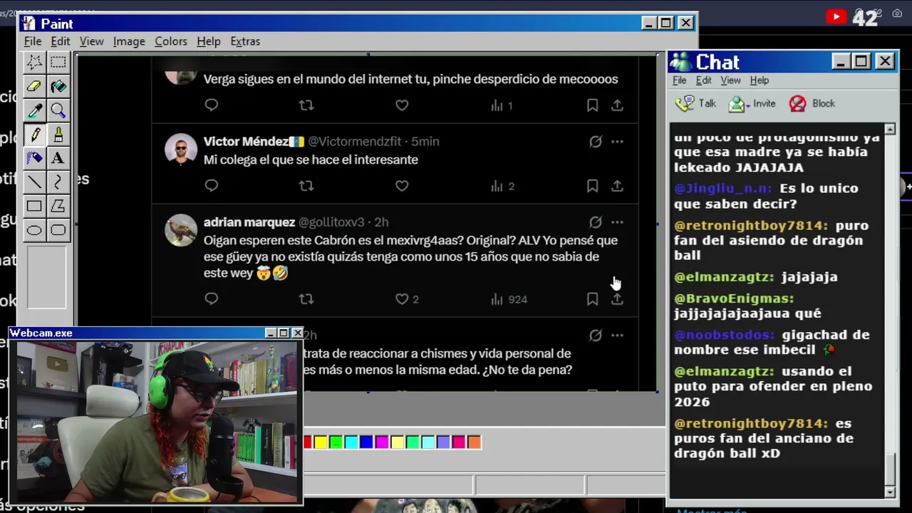Maximize the Chat window
The width and height of the screenshot is (912, 513).
tap(862, 62)
